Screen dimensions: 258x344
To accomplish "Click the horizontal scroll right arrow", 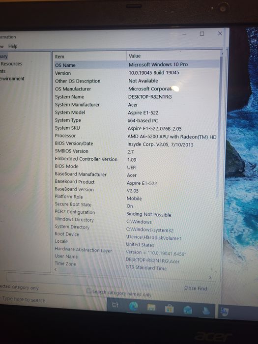I will click(210, 278).
